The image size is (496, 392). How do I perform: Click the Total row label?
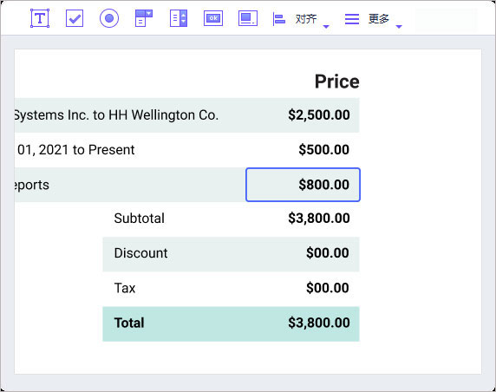coord(129,323)
